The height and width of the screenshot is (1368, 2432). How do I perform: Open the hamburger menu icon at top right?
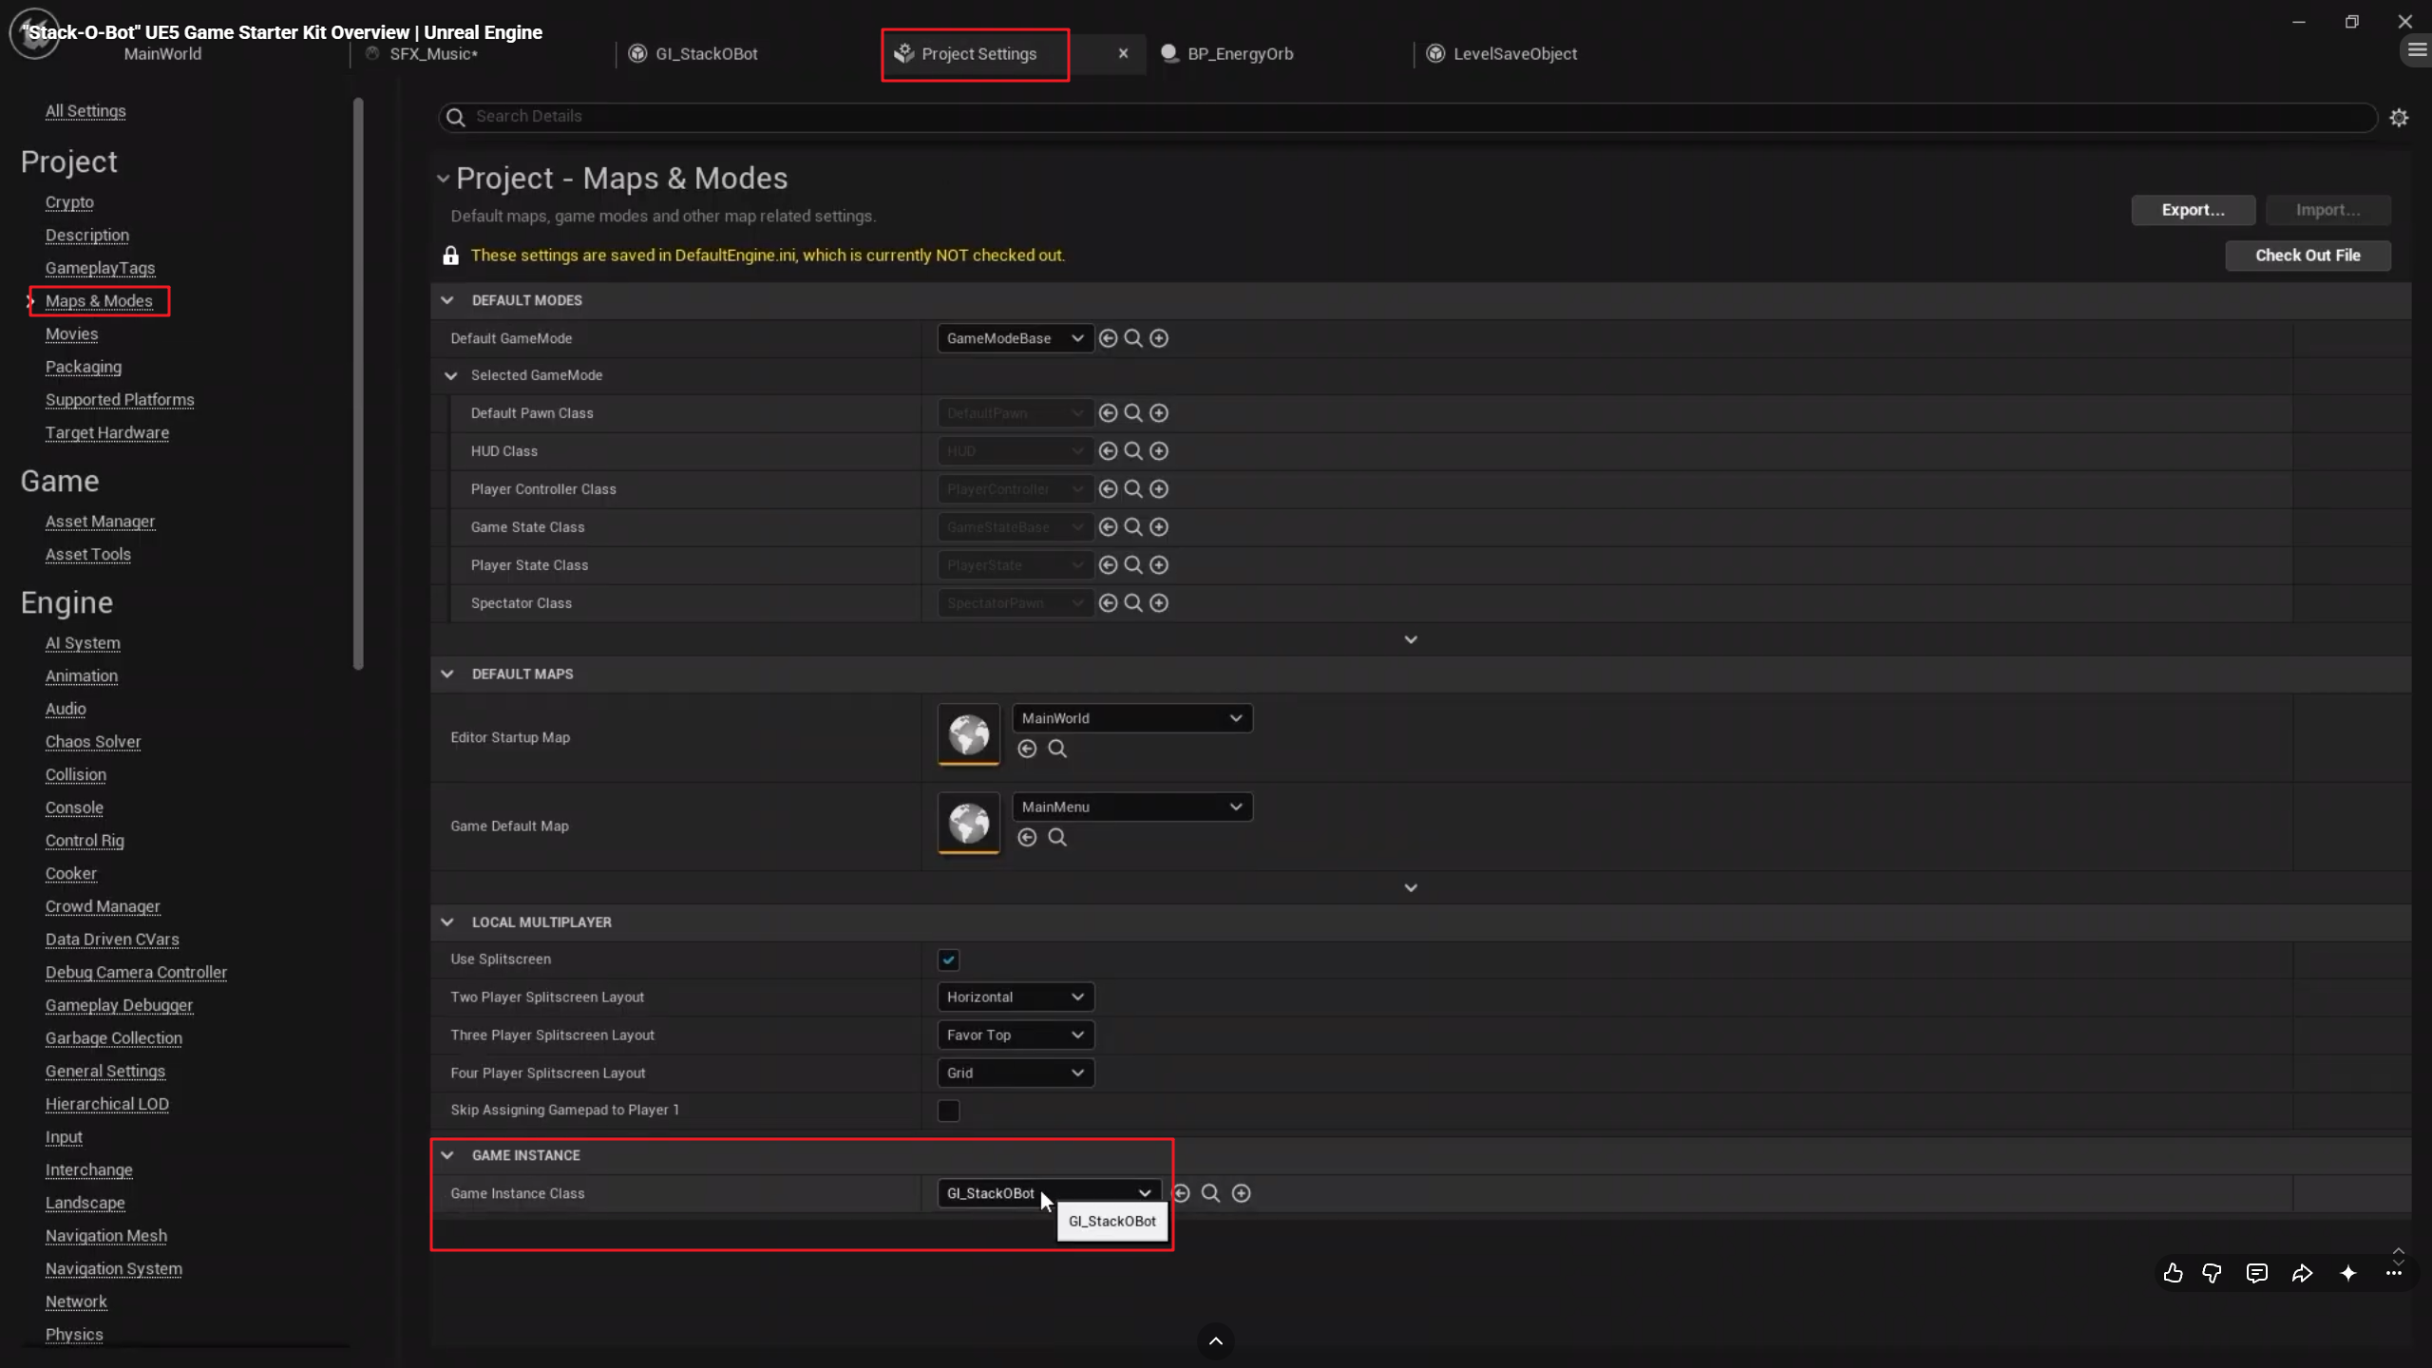click(2418, 49)
